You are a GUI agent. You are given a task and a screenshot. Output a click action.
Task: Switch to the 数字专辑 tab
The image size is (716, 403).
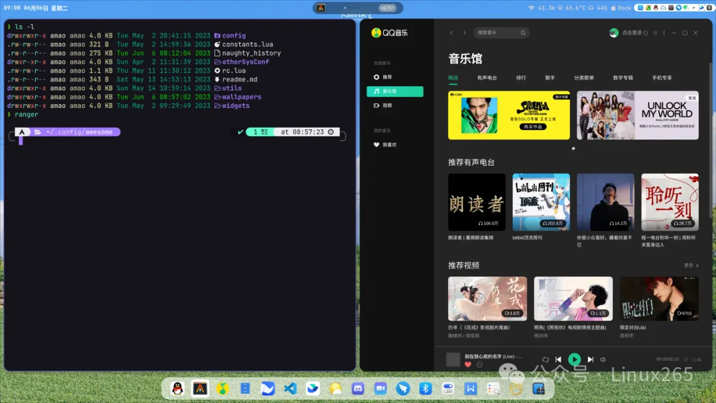pyautogui.click(x=623, y=78)
